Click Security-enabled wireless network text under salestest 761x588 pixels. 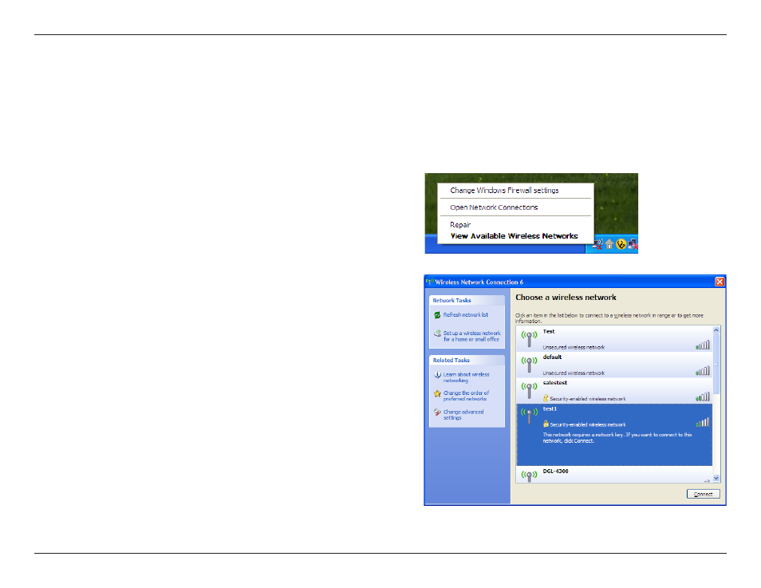[x=588, y=399]
